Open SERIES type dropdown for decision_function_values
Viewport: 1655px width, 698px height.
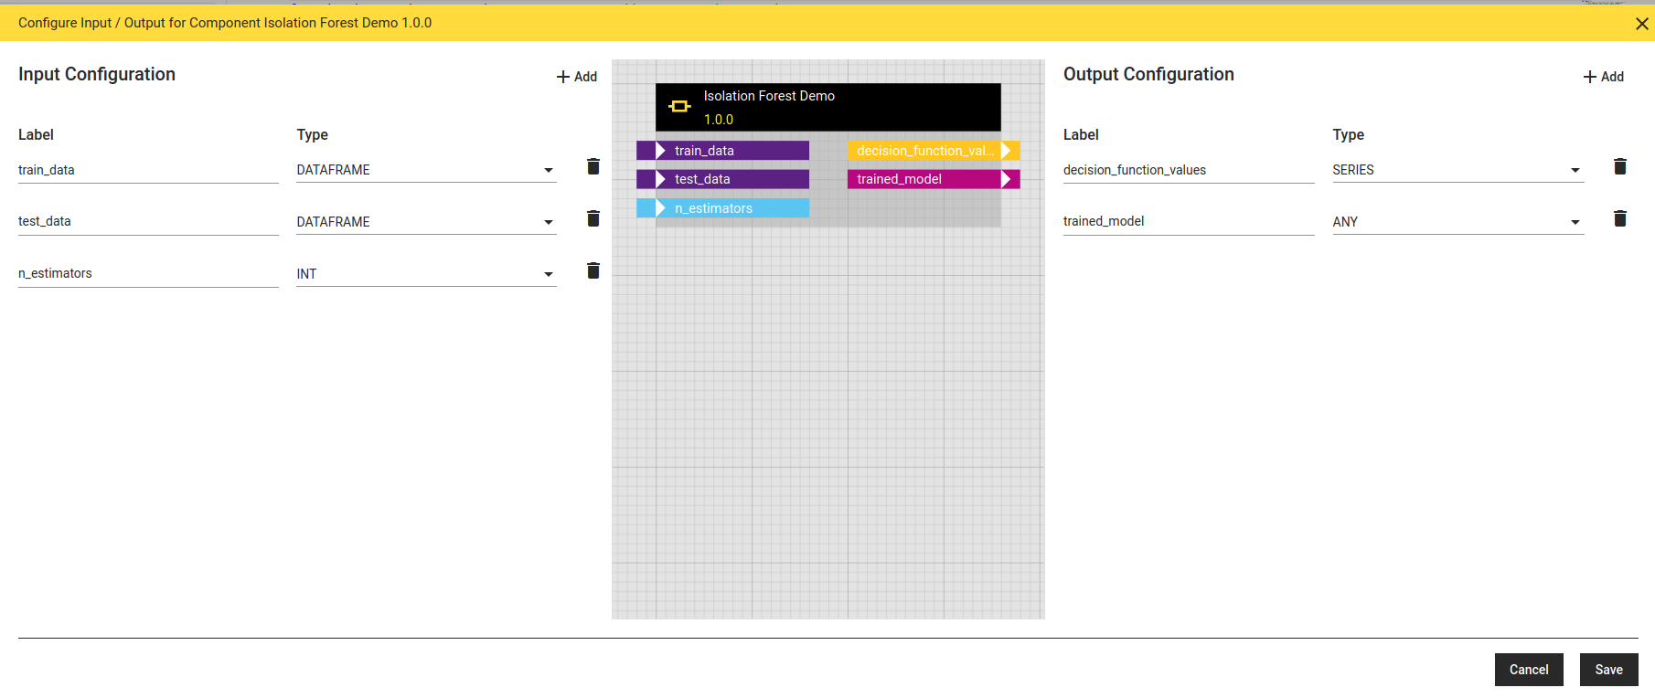pyautogui.click(x=1457, y=170)
